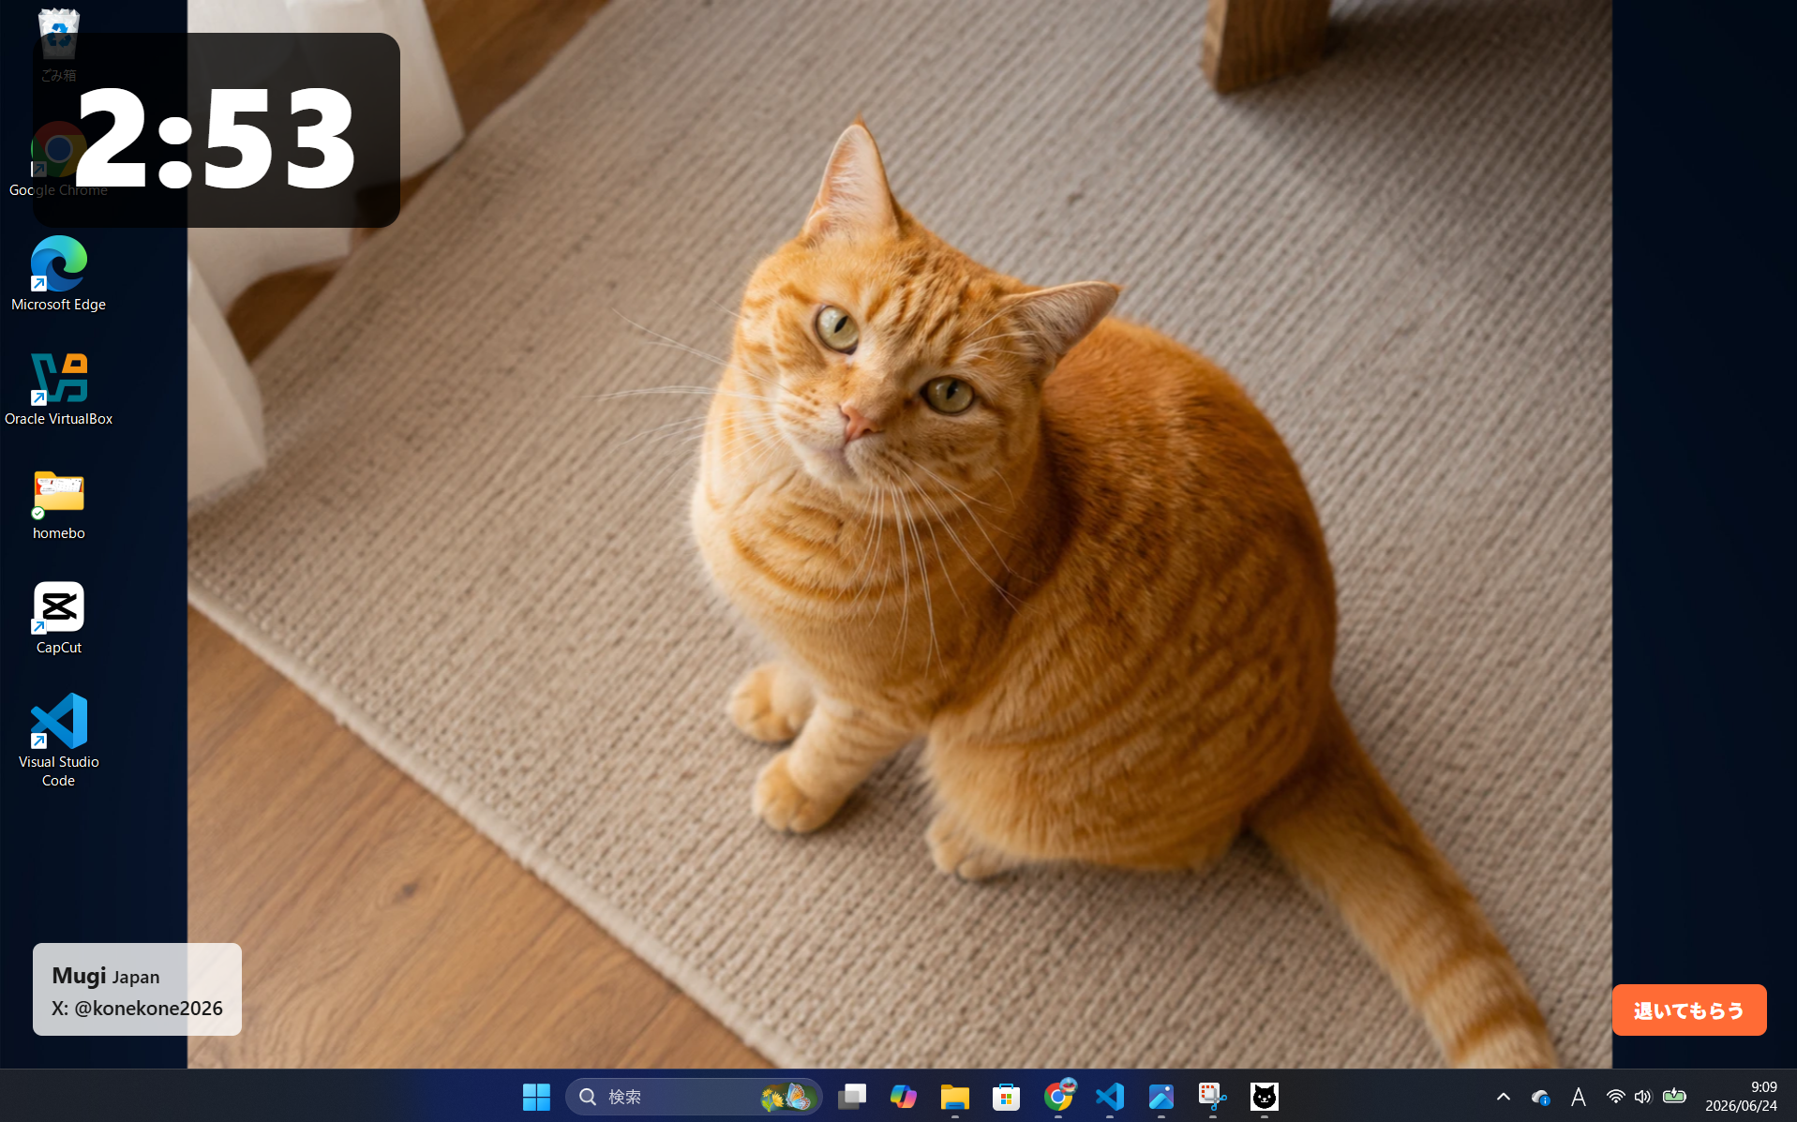Expand the hidden system tray icons chevron
The image size is (1797, 1122).
tap(1504, 1097)
